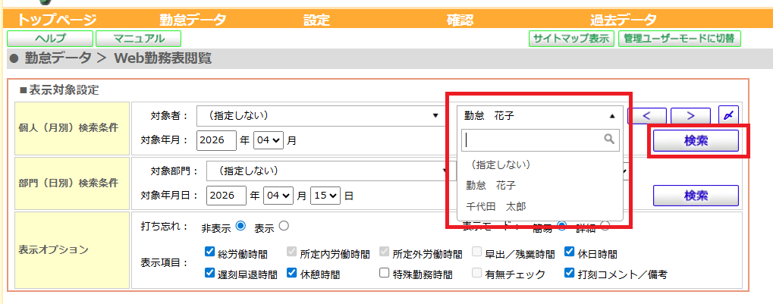Toggle the 打刻コメント/備考 checkbox
Viewport: 773px width, 304px height.
tap(570, 274)
